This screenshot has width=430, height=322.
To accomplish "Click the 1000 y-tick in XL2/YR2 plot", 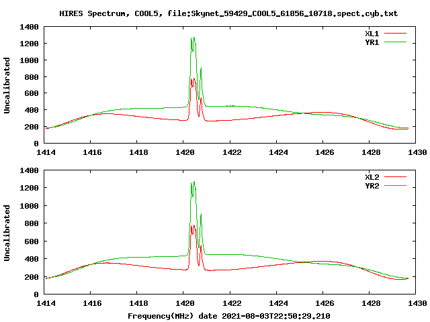I will (29, 206).
